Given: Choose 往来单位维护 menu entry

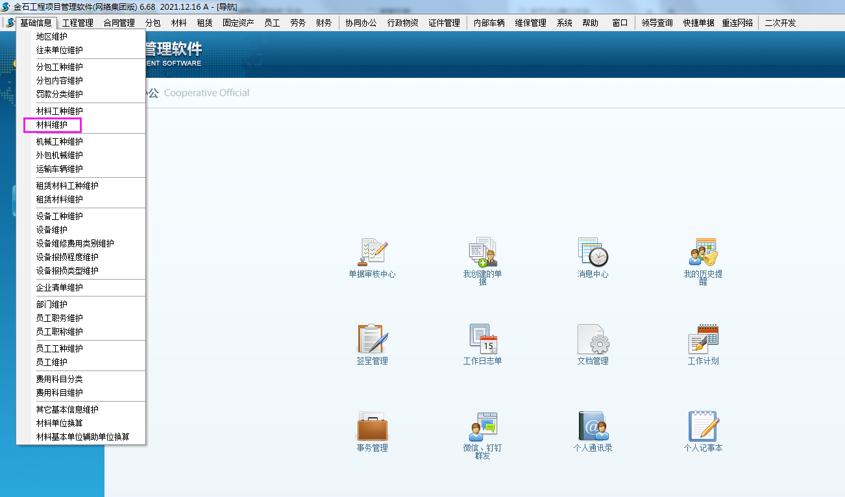Looking at the screenshot, I should click(60, 50).
